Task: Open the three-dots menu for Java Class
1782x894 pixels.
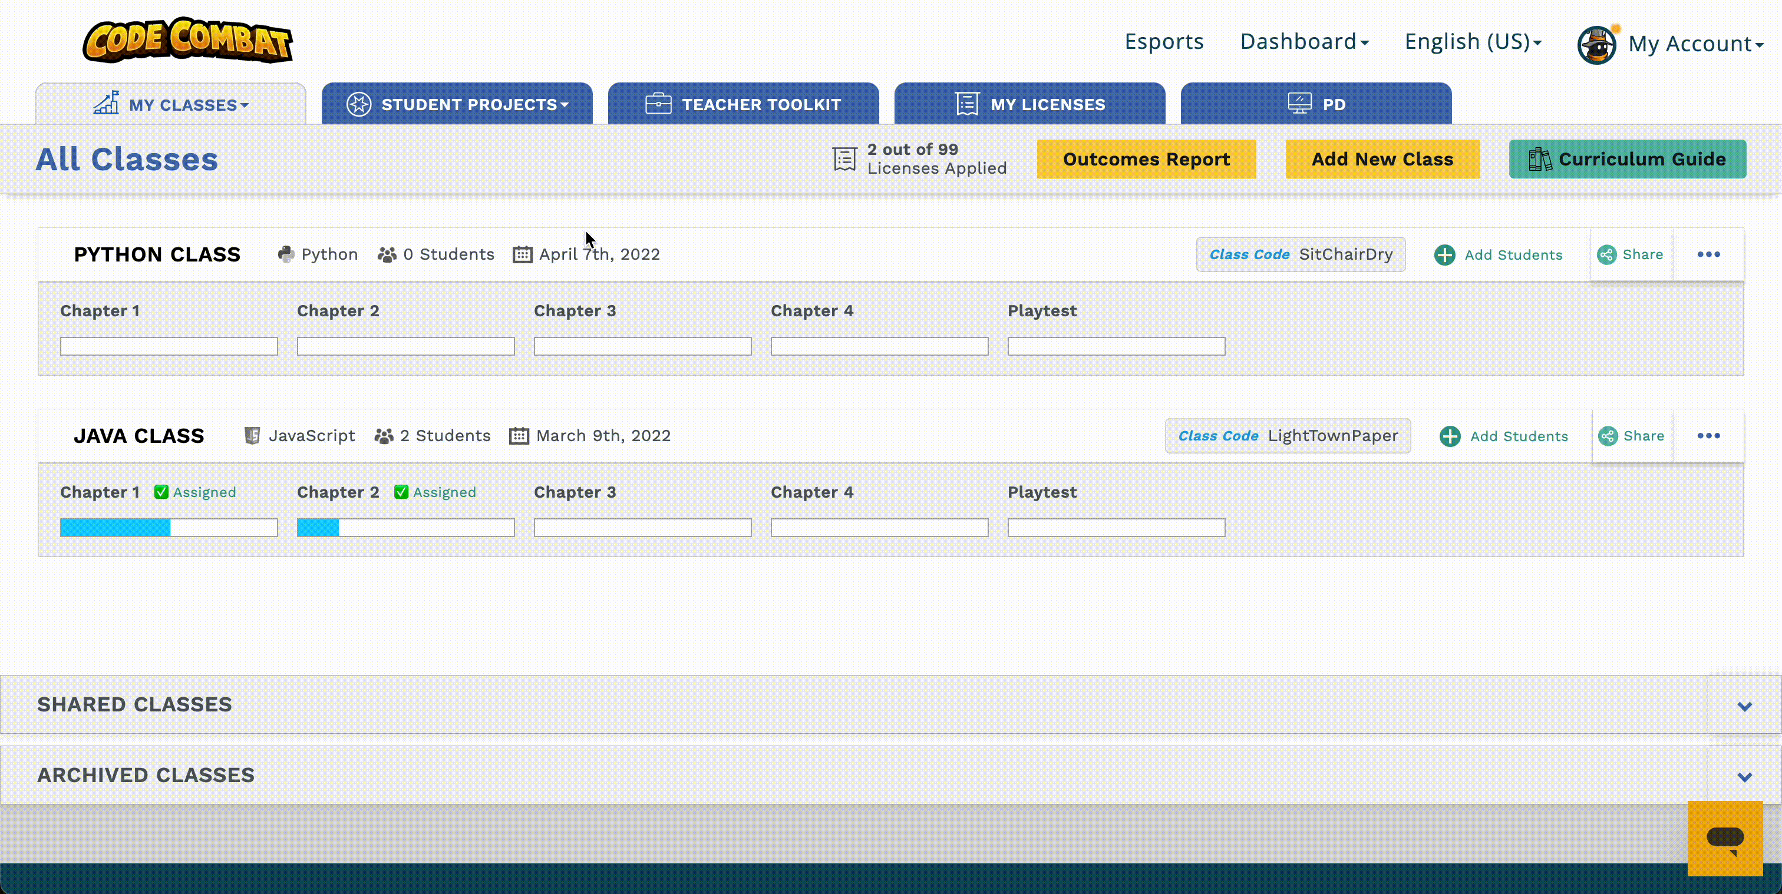Action: [x=1708, y=436]
